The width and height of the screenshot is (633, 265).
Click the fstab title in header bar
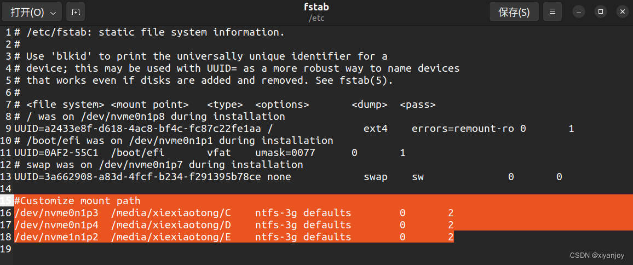[x=316, y=8]
